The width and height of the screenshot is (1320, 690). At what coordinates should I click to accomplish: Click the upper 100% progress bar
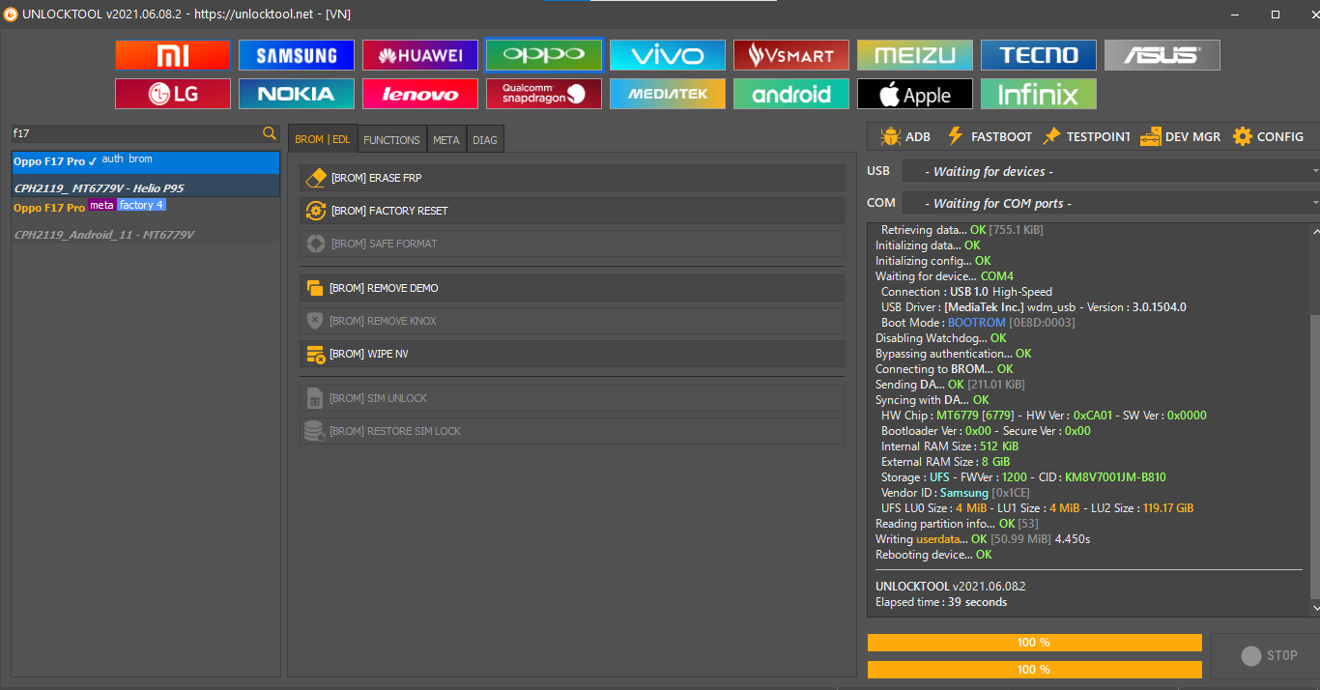[1034, 643]
